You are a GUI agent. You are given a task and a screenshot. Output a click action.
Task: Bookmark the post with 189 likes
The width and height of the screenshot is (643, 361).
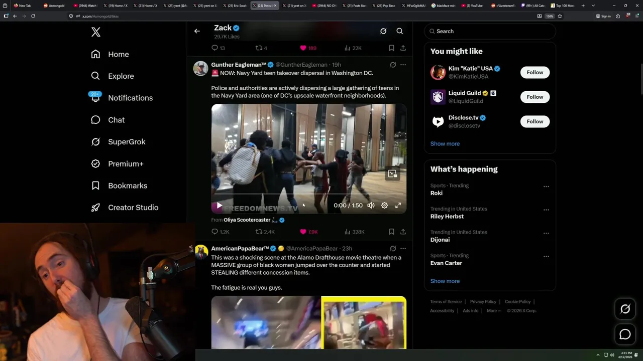click(391, 48)
